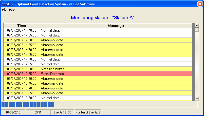Select the Event Detected row

tap(98, 74)
